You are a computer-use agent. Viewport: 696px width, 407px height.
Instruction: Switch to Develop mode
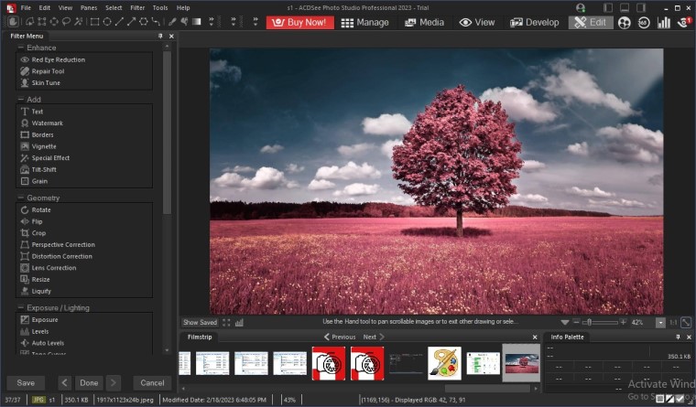(x=535, y=22)
